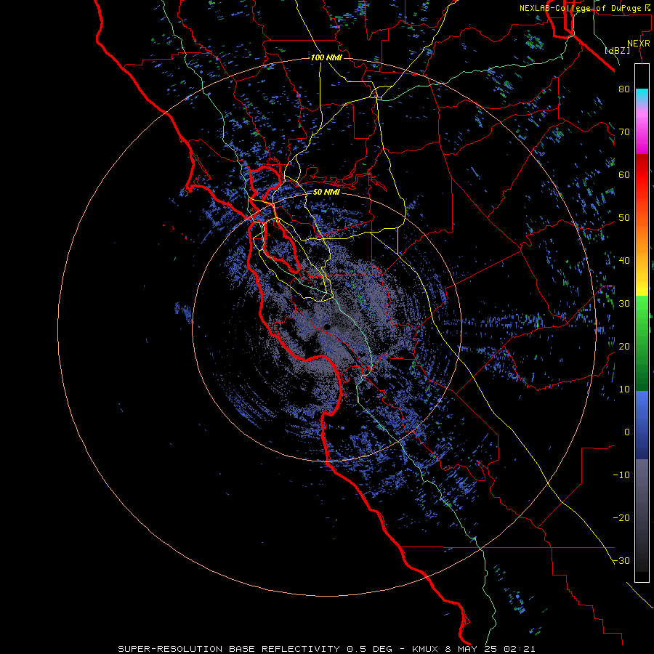Click the 60 value on the dBZ scale
Screen dimensions: 654x654
pos(624,174)
